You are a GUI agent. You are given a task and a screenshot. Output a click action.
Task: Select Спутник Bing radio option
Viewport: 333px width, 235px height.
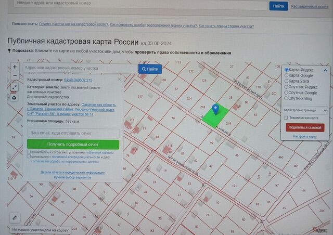[x=286, y=98]
